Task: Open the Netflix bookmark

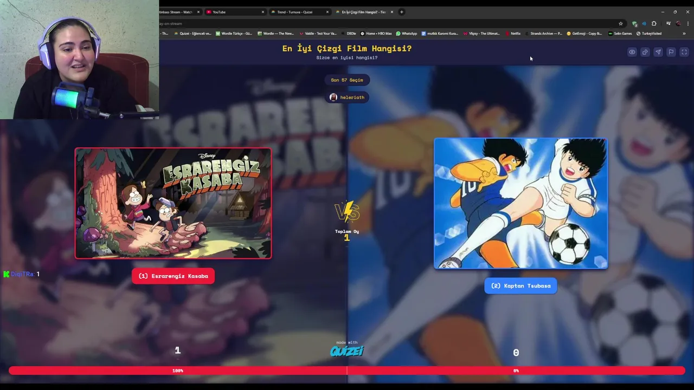Action: 513,34
